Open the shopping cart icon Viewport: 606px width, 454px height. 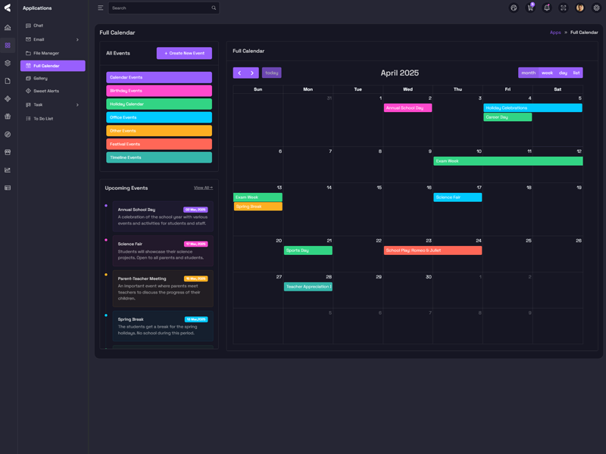530,8
